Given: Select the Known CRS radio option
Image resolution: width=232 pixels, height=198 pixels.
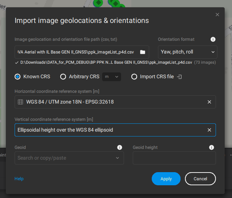Looking at the screenshot, I should (18, 77).
